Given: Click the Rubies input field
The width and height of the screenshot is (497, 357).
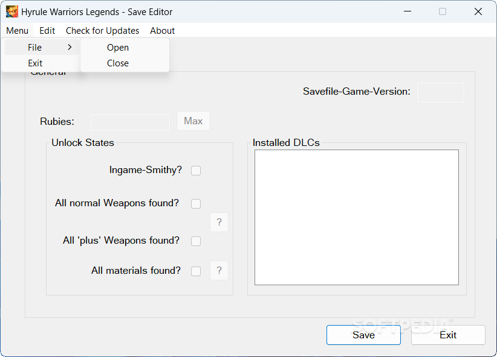Looking at the screenshot, I should 130,122.
